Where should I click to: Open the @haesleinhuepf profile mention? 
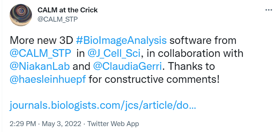click(x=48, y=80)
